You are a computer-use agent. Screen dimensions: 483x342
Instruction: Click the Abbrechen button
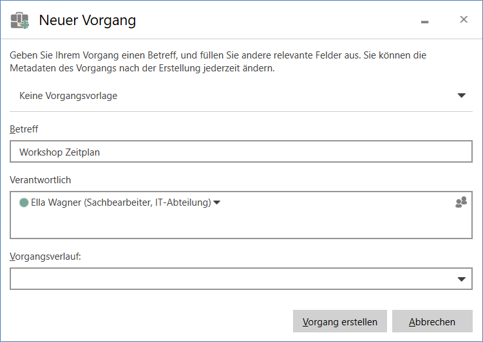tap(432, 321)
